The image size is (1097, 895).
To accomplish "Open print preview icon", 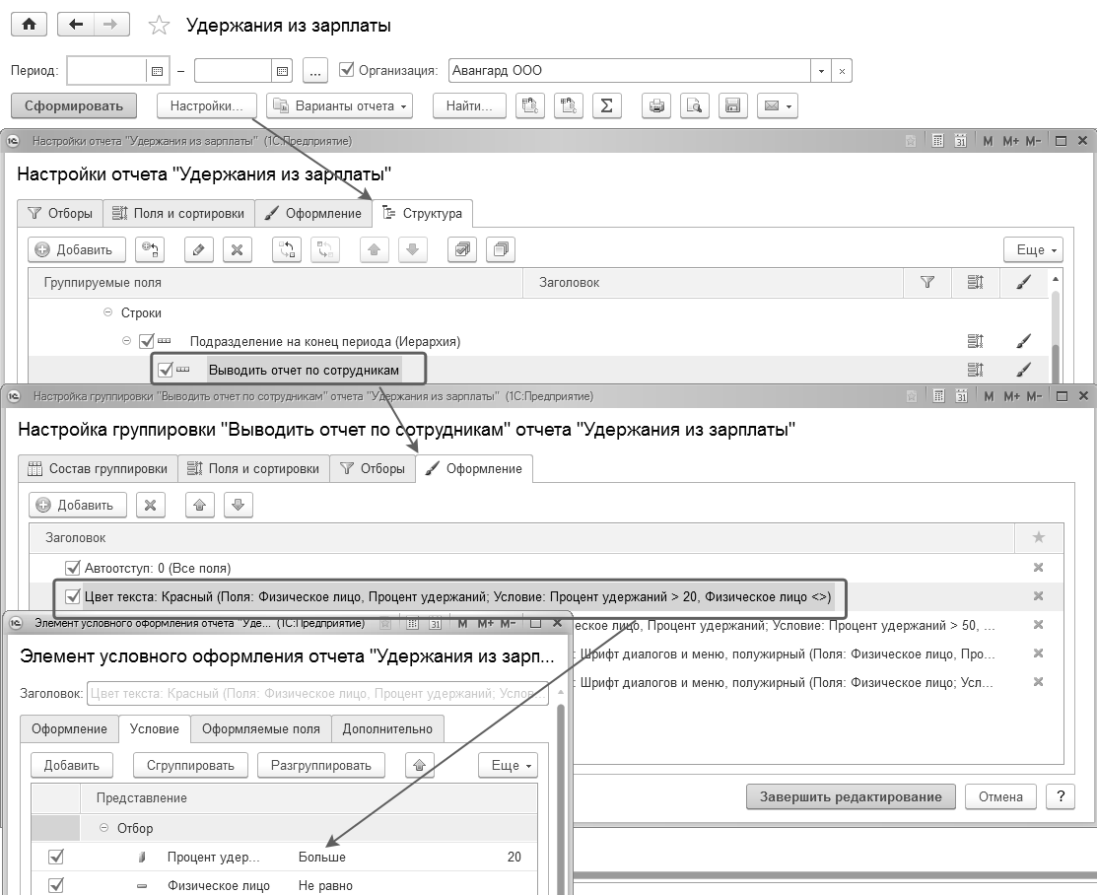I will (x=694, y=105).
